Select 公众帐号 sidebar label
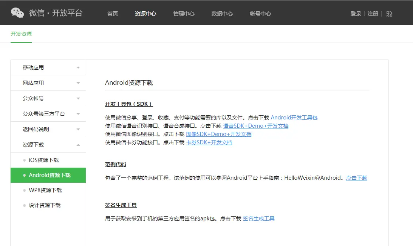The height and width of the screenshot is (246, 413). [33, 98]
